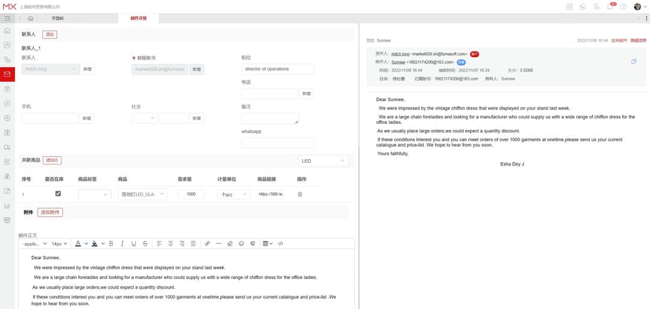This screenshot has width=650, height=309.
Task: Click the whatsapp input field
Action: coord(277,142)
